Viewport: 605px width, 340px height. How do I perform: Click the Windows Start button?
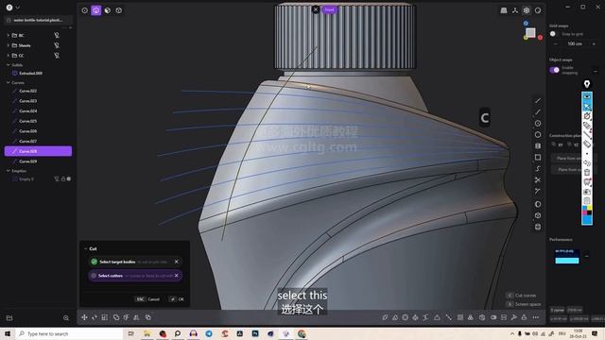[8, 333]
